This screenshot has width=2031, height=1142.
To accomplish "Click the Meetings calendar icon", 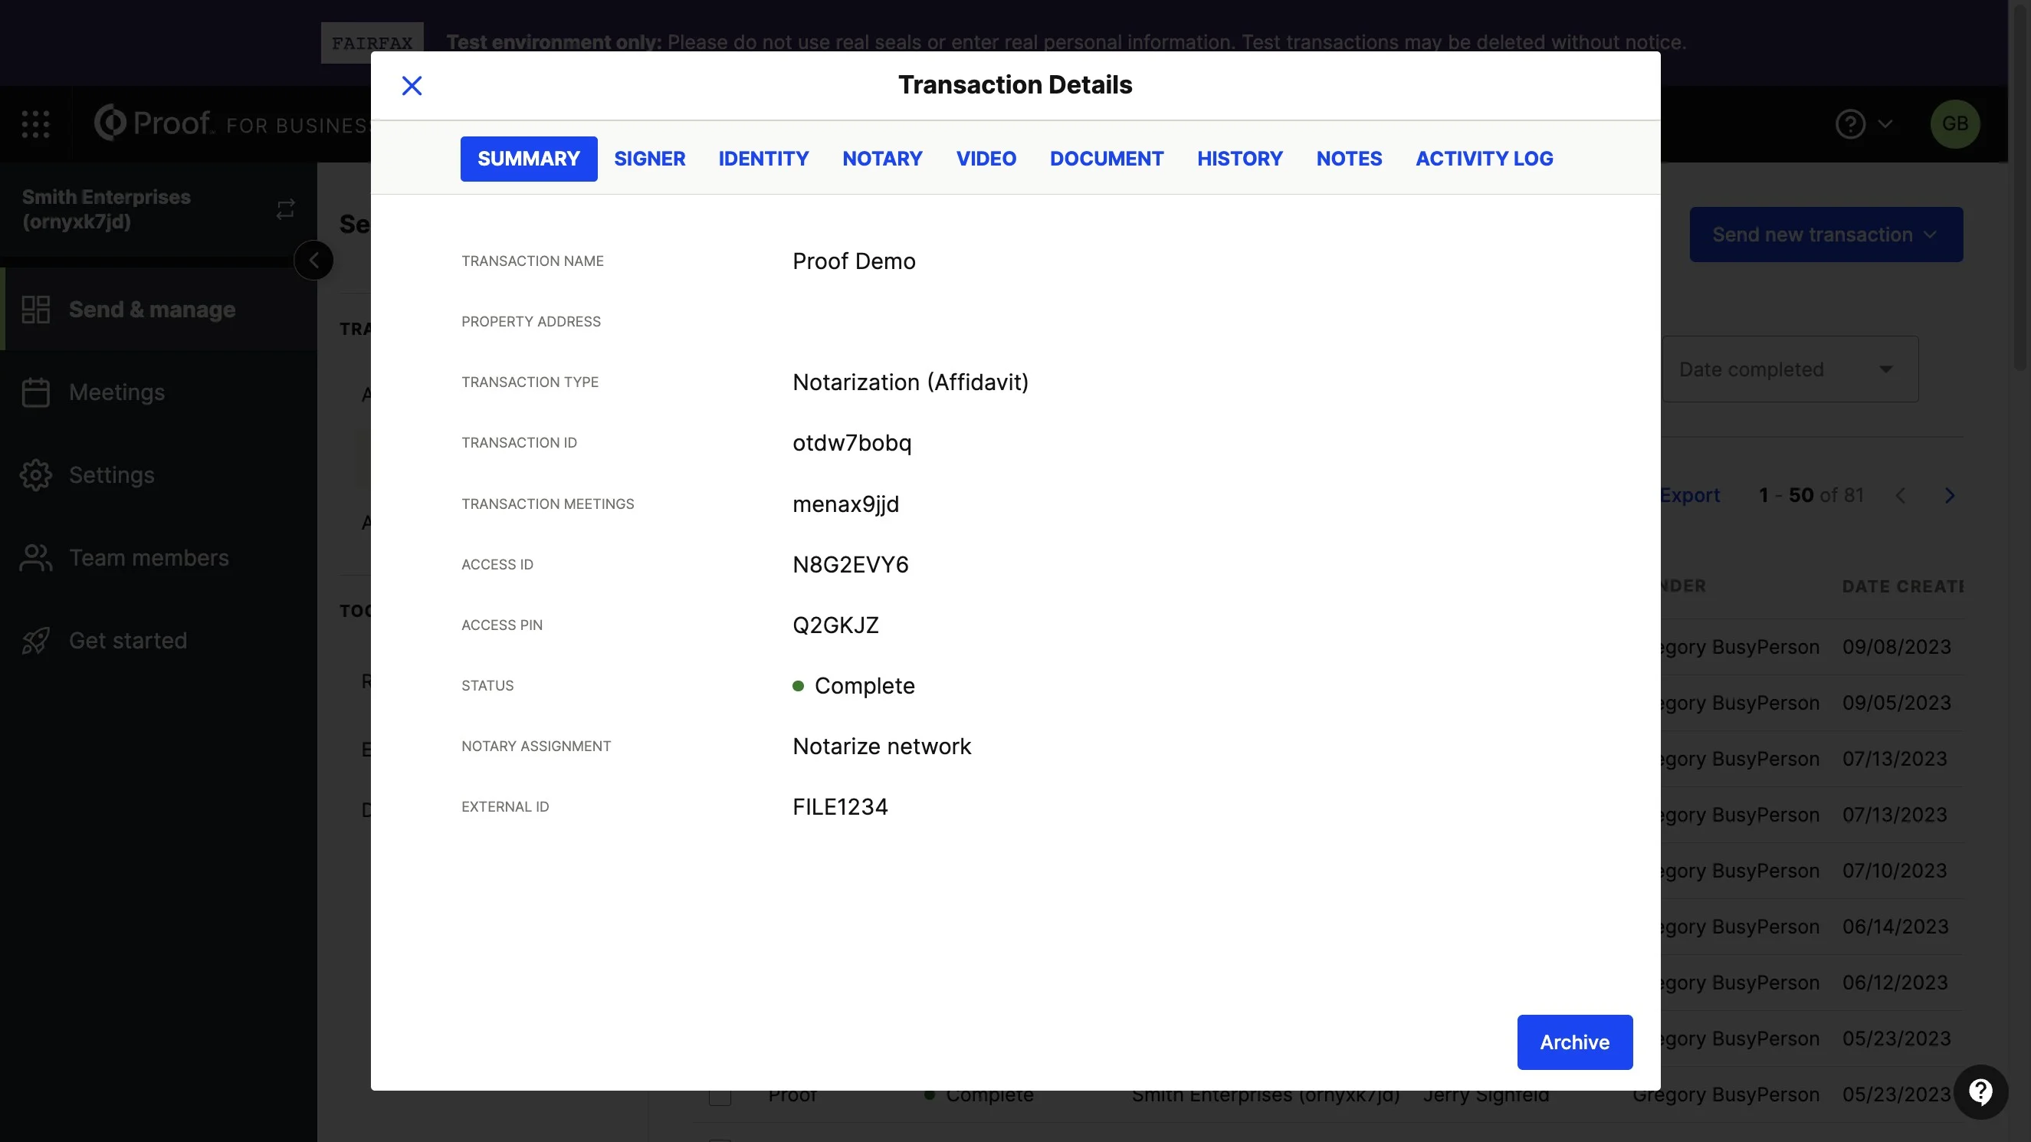I will 35,392.
